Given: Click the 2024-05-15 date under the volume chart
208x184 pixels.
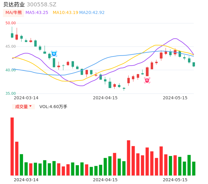Looking at the screenshot, I should pyautogui.click(x=175, y=180).
